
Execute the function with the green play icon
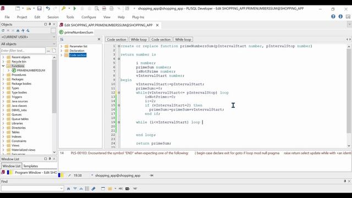[75, 9]
